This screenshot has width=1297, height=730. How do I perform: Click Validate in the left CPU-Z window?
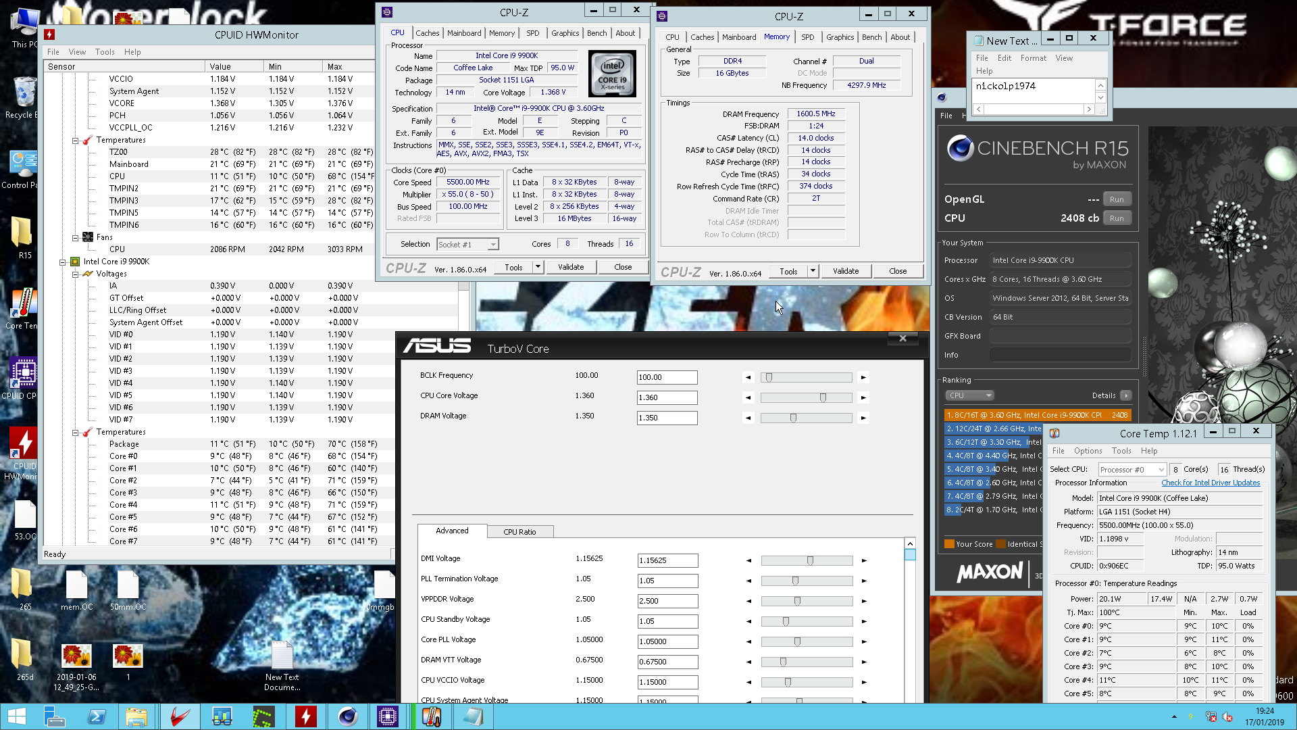click(571, 267)
